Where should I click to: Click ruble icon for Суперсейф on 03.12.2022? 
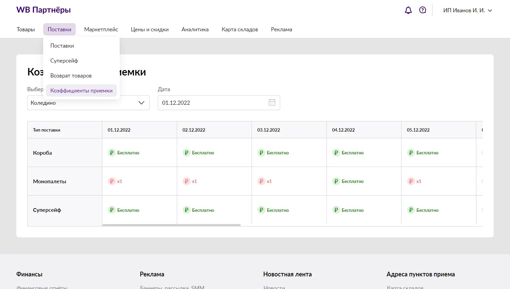coord(261,210)
